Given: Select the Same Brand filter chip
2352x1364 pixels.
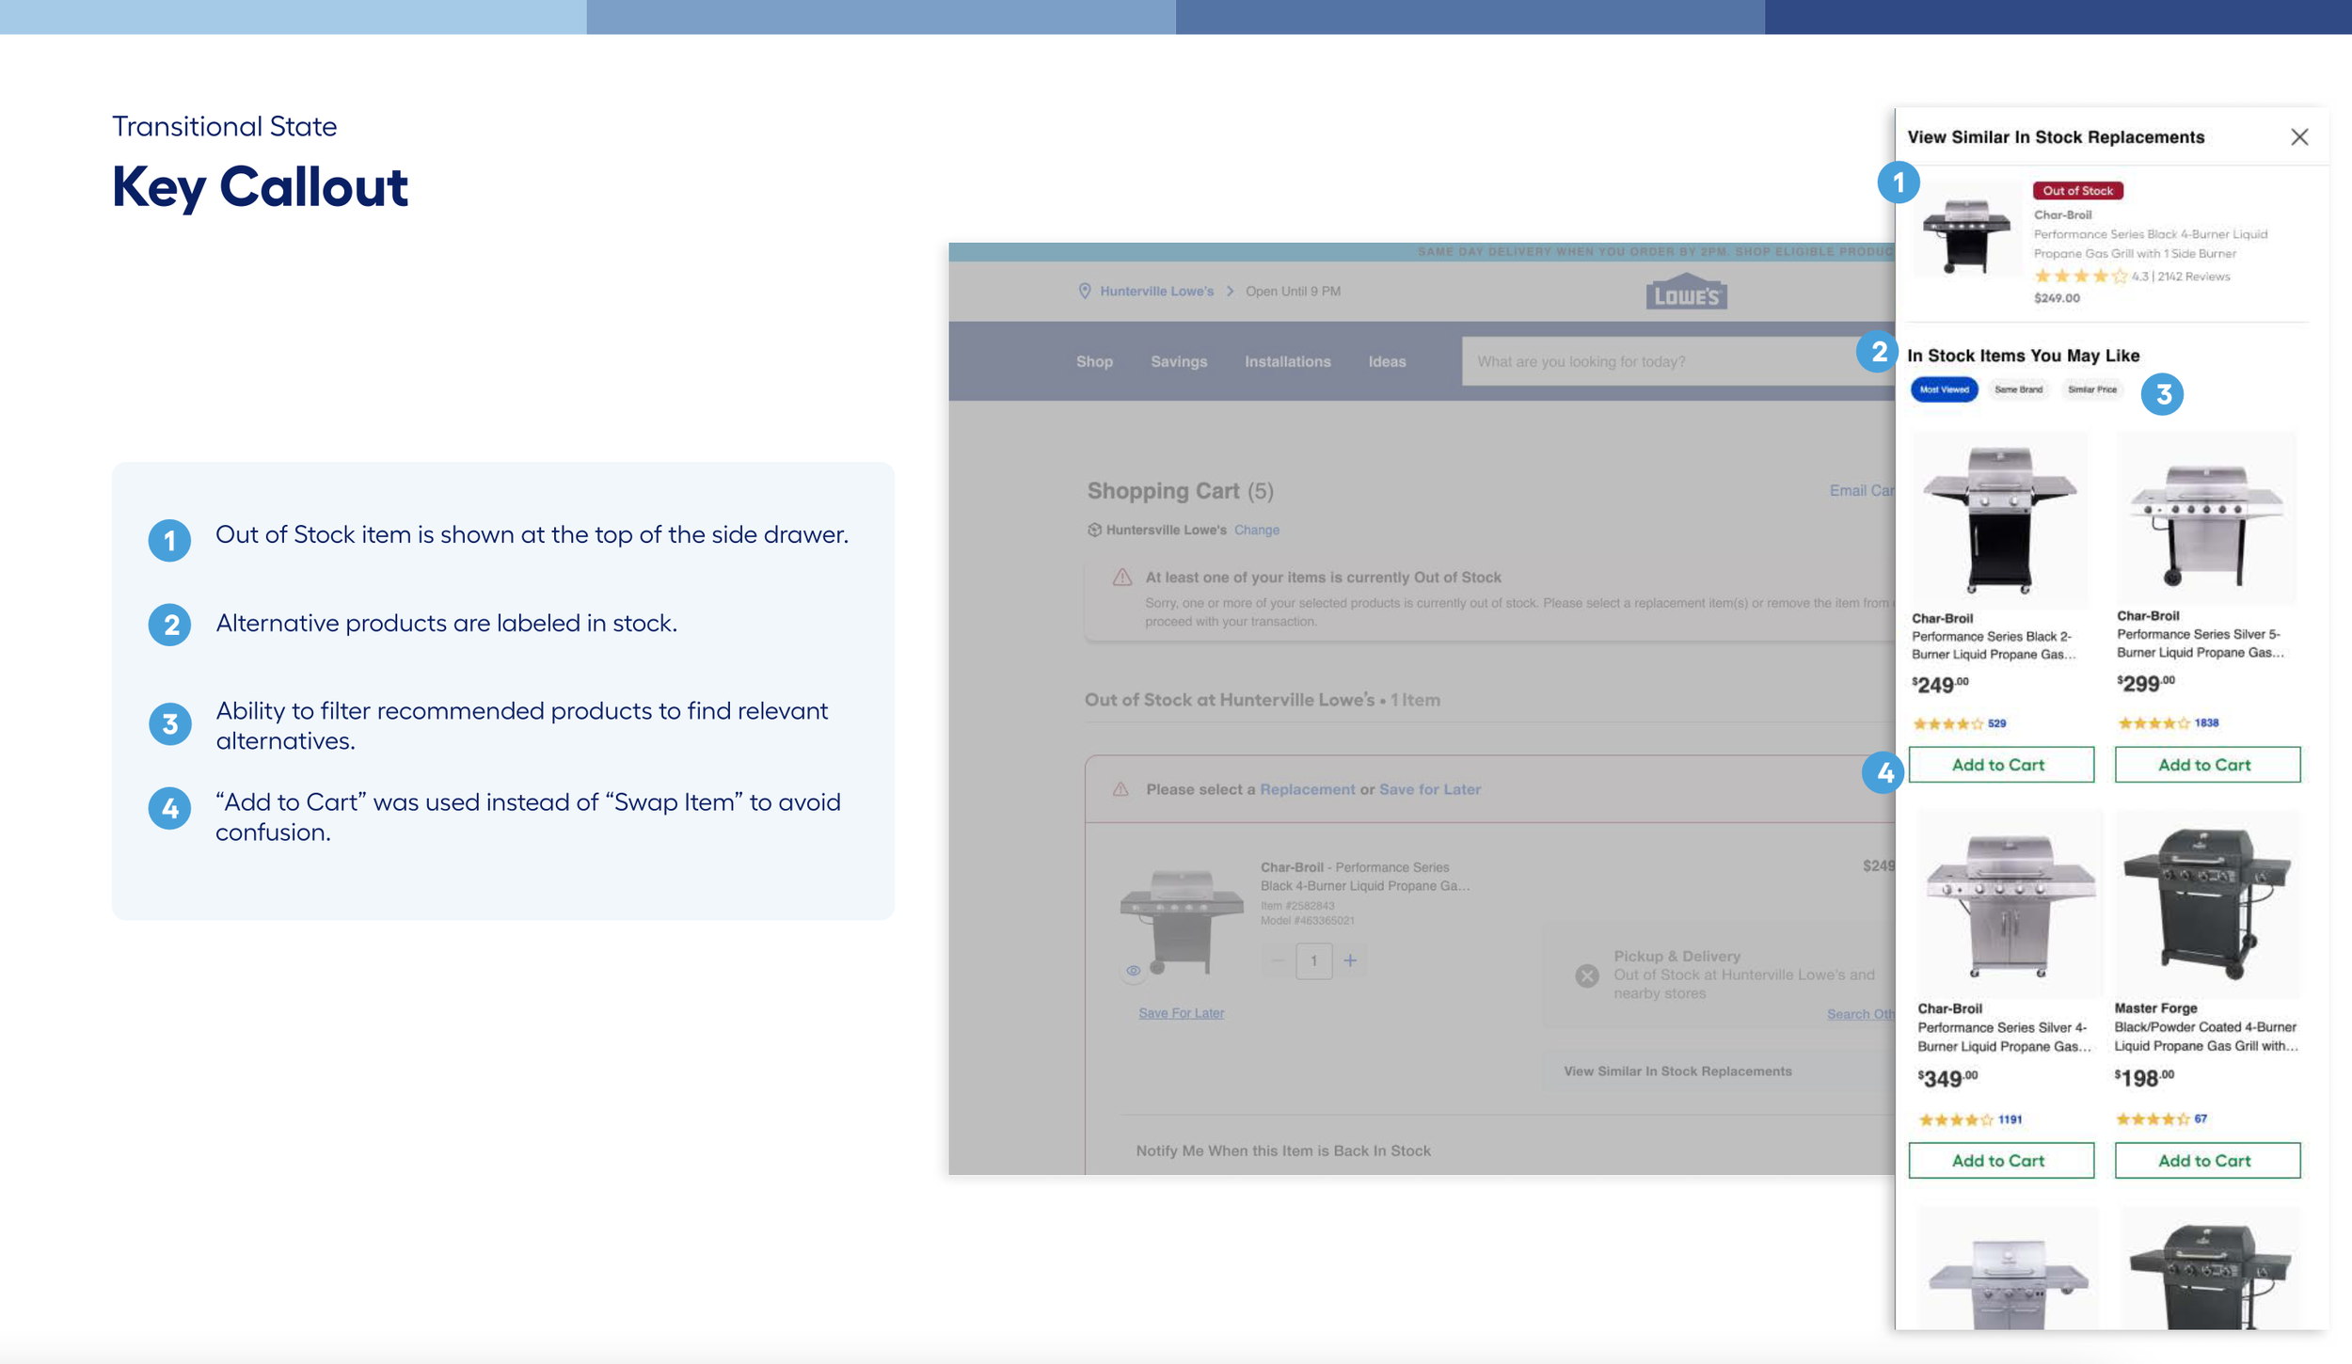Looking at the screenshot, I should [x=2018, y=389].
